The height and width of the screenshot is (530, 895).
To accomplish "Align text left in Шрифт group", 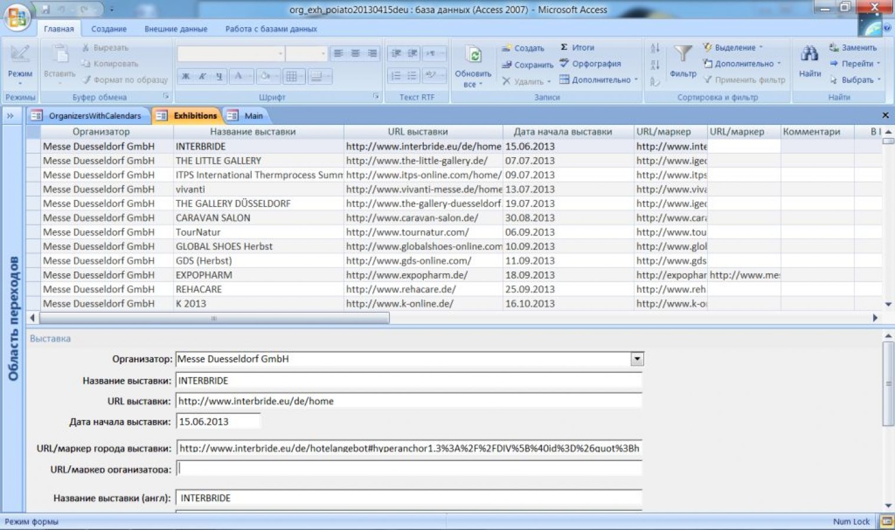I will click(338, 53).
